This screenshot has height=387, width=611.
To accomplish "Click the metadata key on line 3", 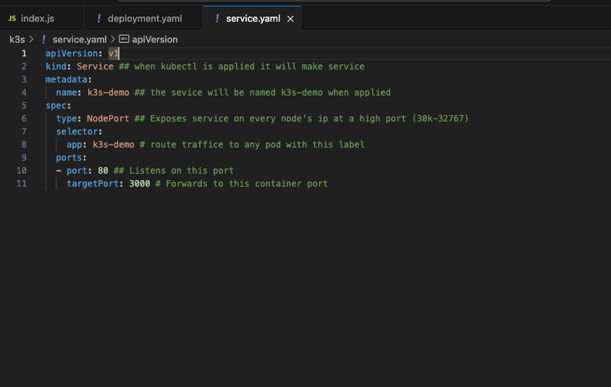I will [66, 80].
